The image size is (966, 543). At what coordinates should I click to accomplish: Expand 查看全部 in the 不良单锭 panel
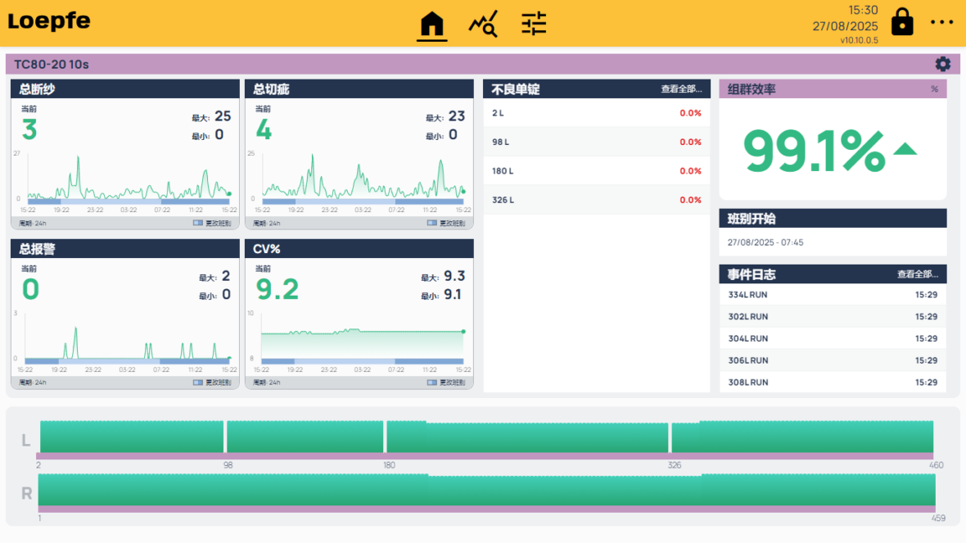pos(678,89)
